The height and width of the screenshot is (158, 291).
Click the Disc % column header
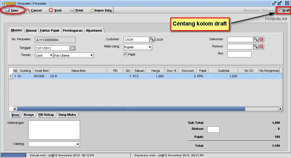(172, 71)
